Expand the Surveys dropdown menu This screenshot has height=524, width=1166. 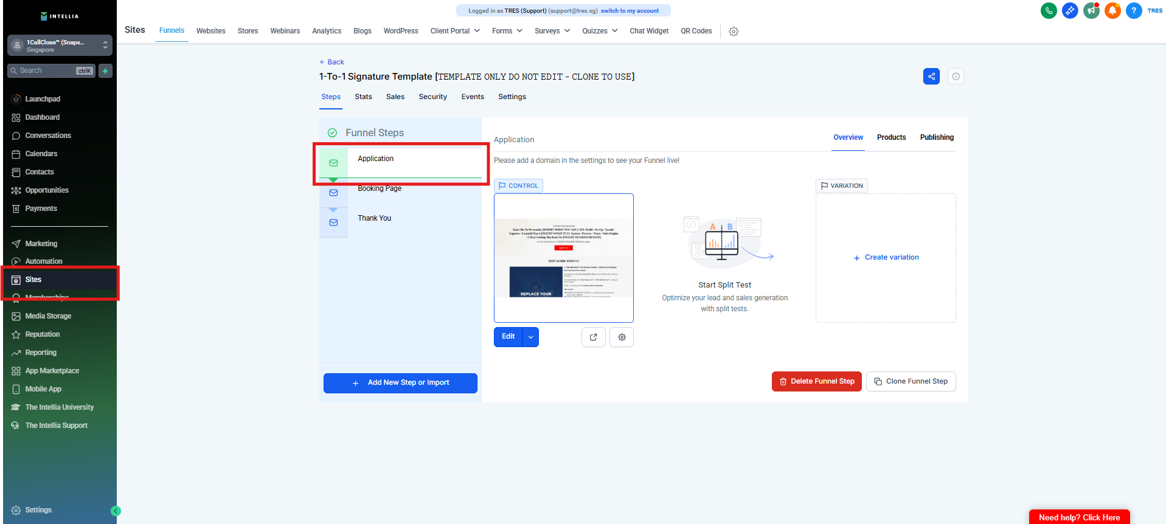coord(552,31)
